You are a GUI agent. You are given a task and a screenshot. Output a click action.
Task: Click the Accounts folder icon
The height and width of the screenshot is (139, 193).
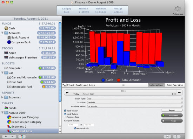tap(6, 33)
